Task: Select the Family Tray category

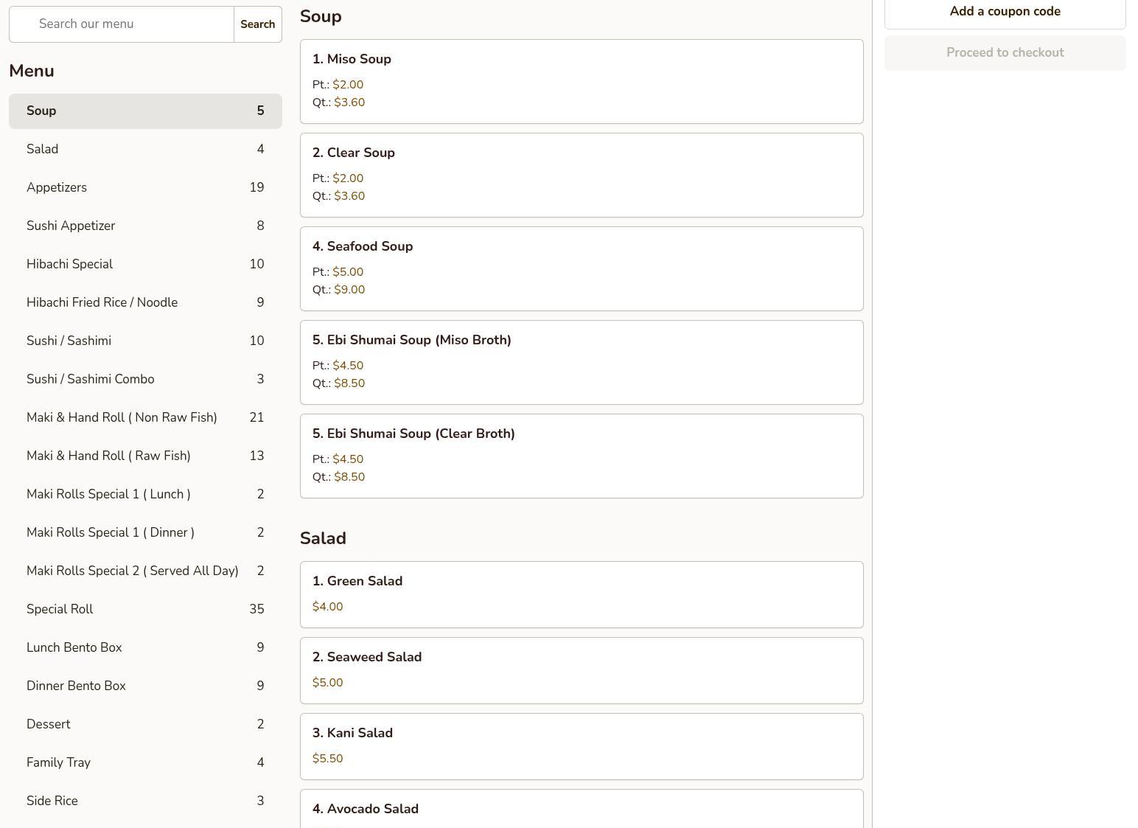Action: click(x=145, y=763)
